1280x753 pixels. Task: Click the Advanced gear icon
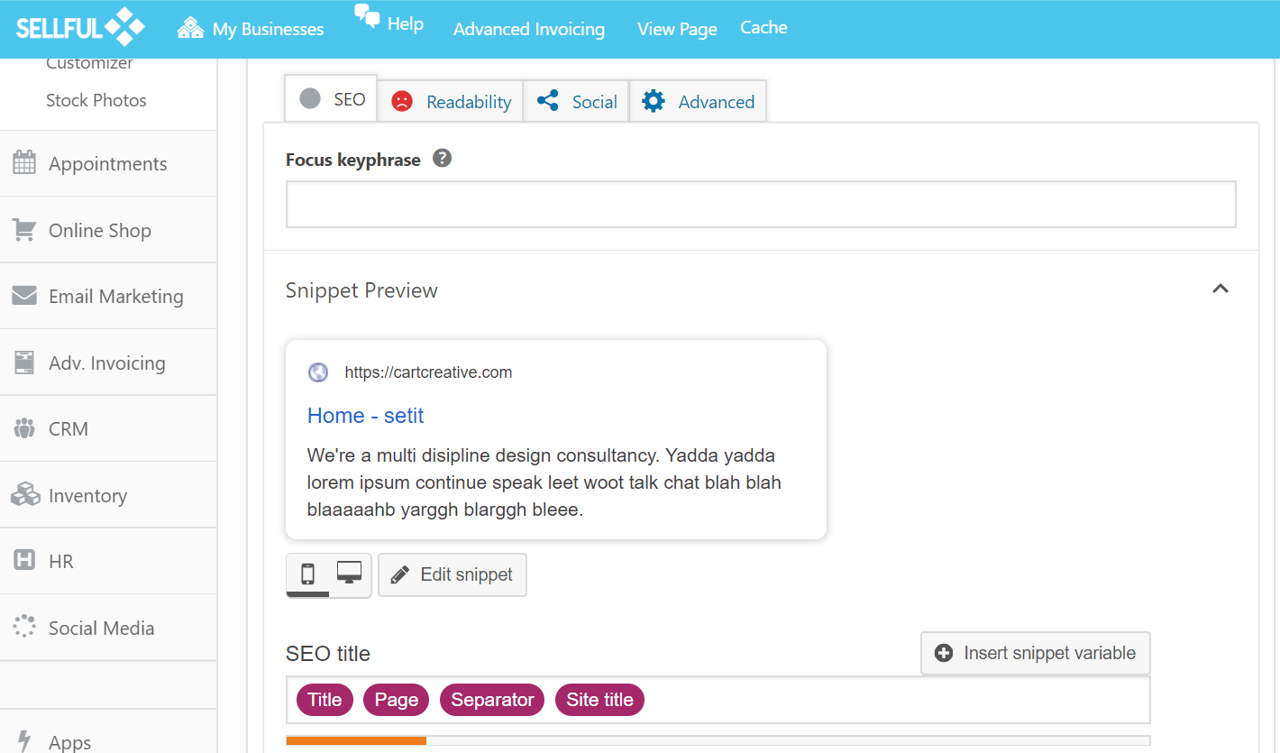tap(654, 101)
